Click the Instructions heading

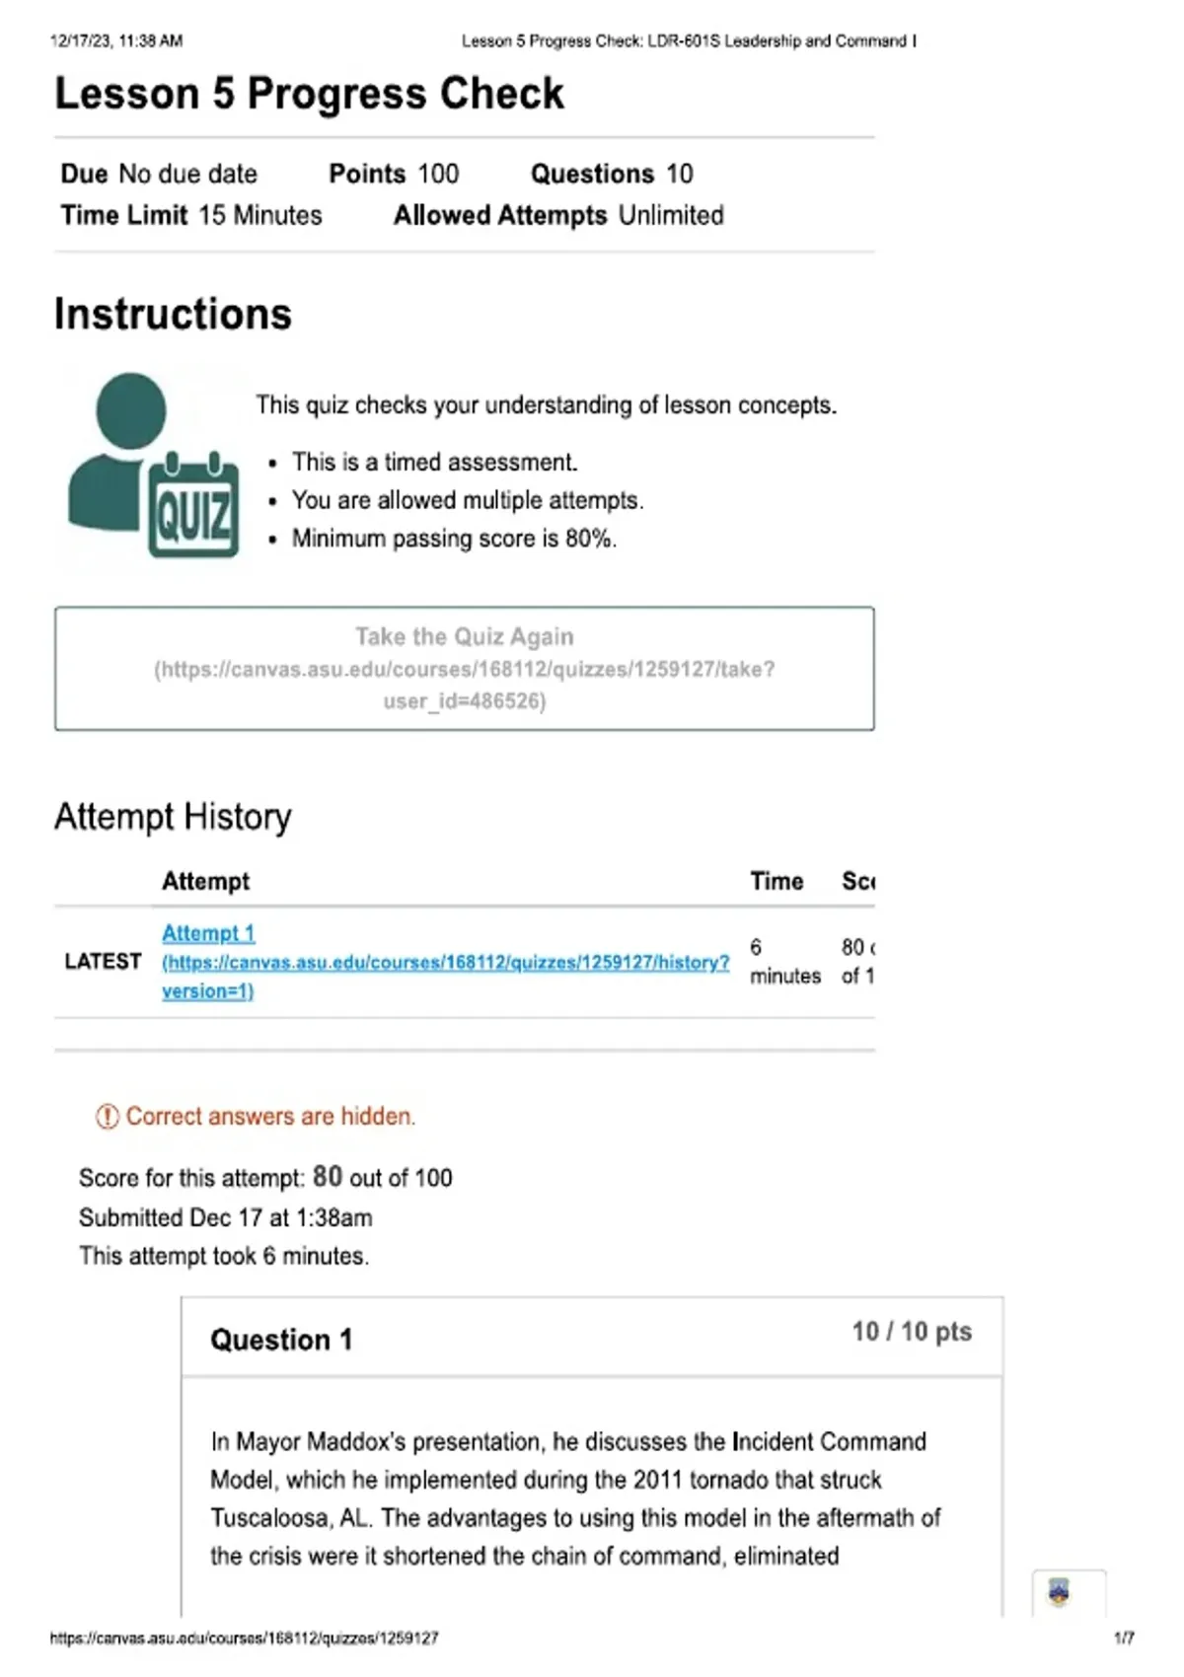point(174,315)
